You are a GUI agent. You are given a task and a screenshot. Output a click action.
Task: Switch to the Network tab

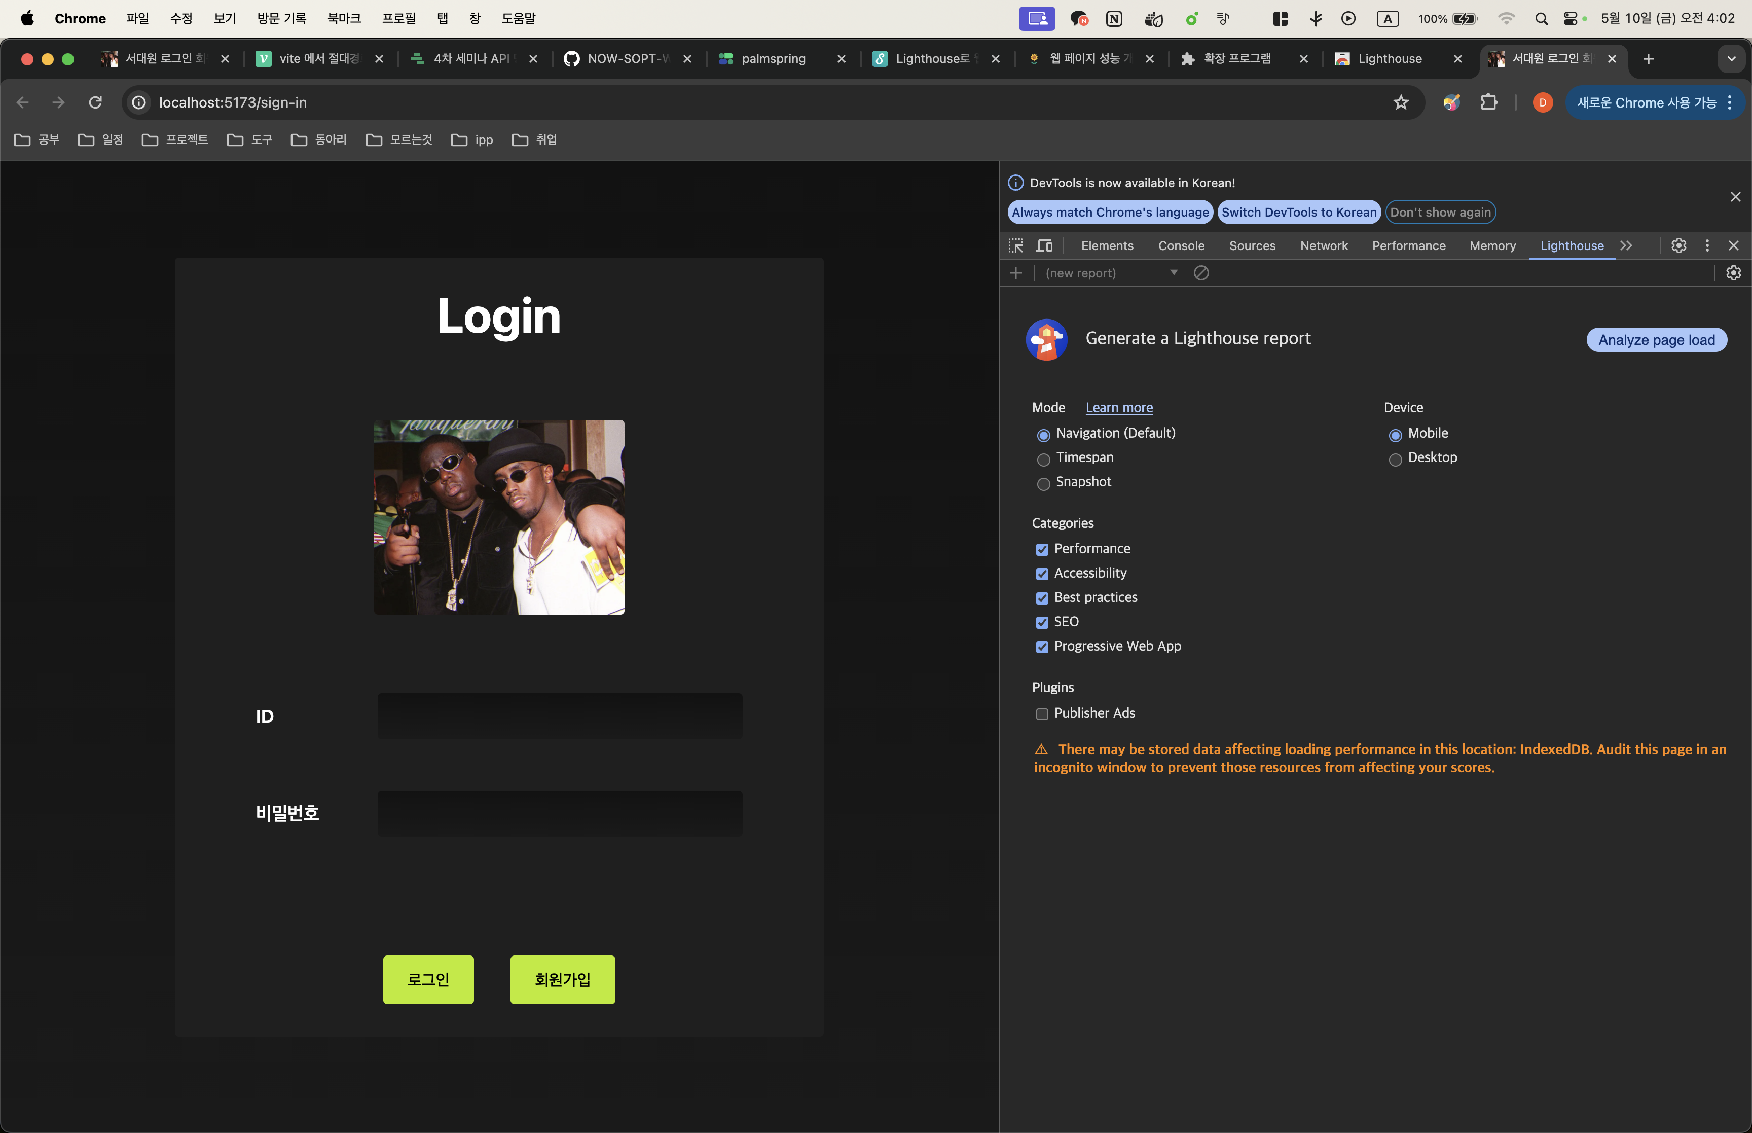1323,246
